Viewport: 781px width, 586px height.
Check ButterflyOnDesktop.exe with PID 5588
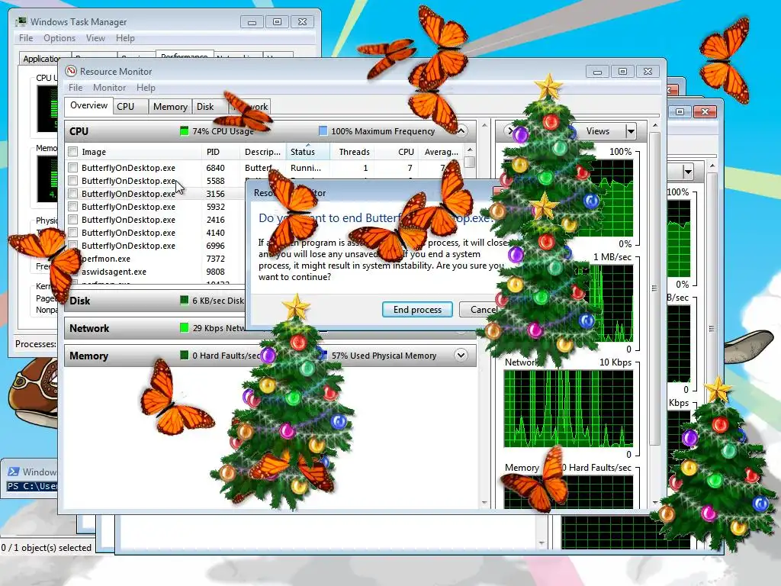[73, 180]
